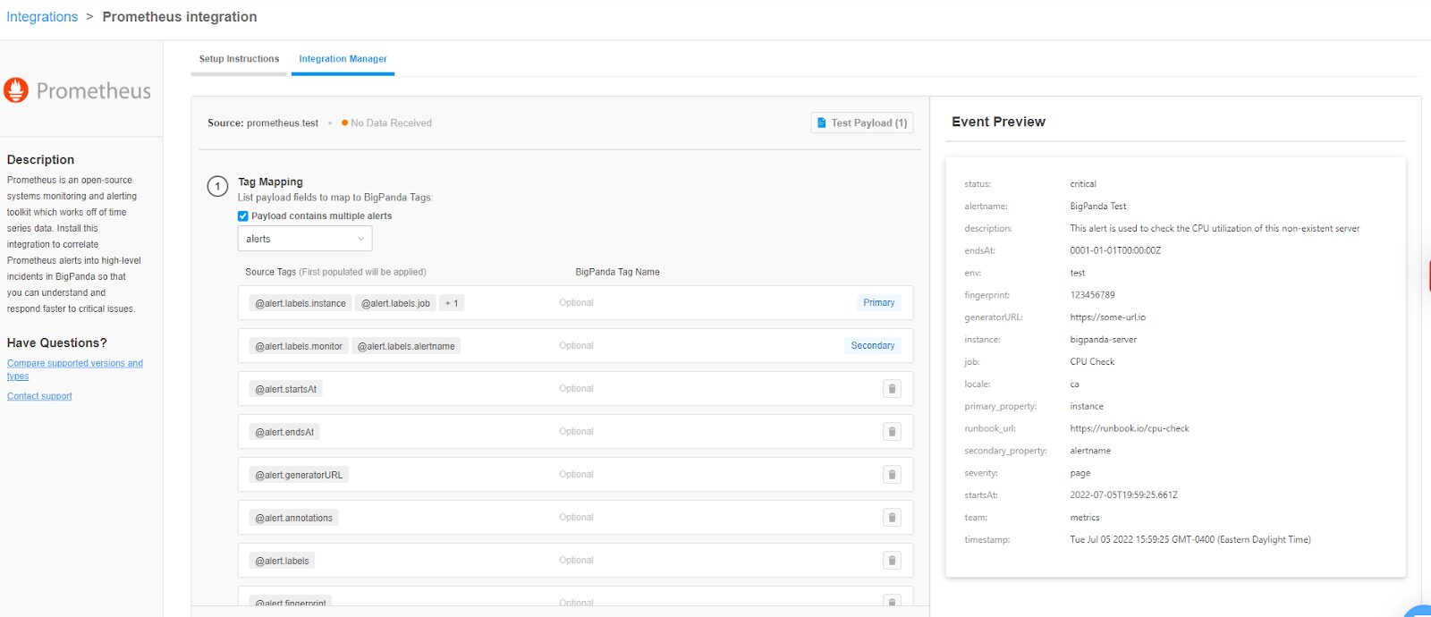Open the alerts dropdown
Screen dimensions: 1431x617
pos(305,239)
